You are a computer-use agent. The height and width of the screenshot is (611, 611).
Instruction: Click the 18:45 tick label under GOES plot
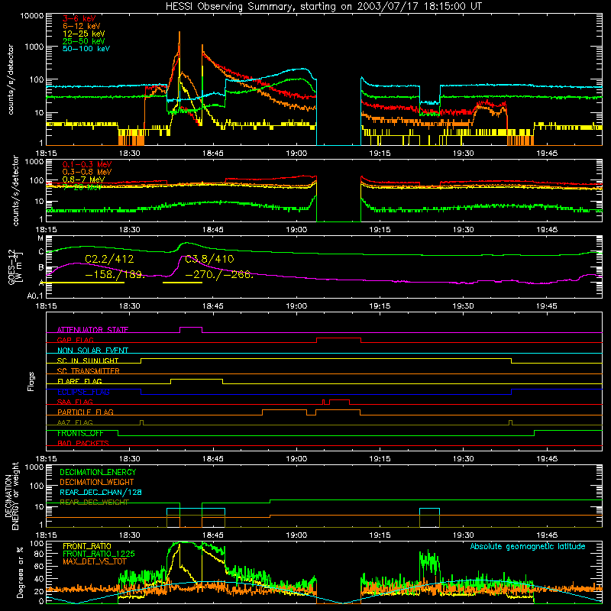pyautogui.click(x=213, y=306)
